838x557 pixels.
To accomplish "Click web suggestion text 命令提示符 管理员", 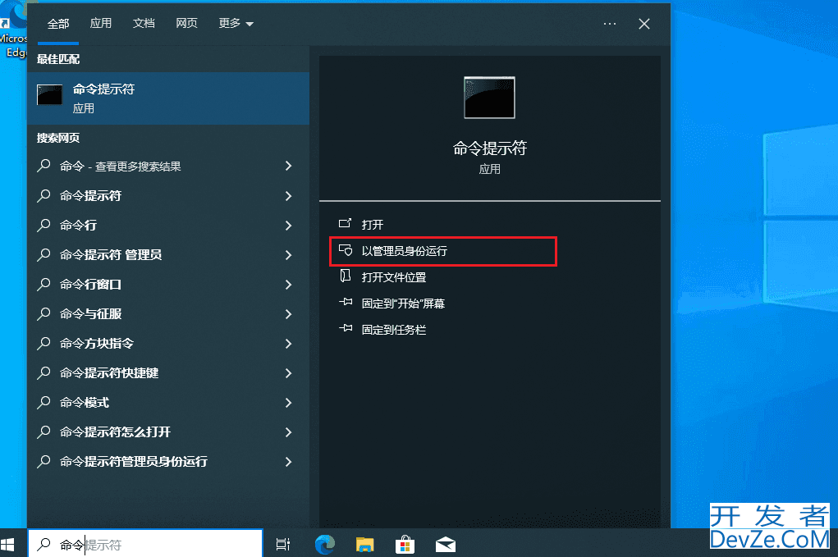I will coord(111,255).
